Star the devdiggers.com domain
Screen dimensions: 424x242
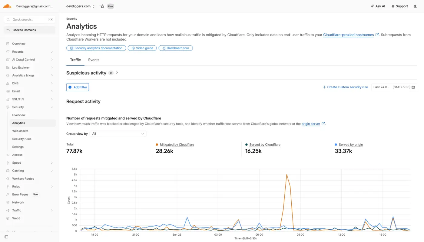[x=102, y=6]
